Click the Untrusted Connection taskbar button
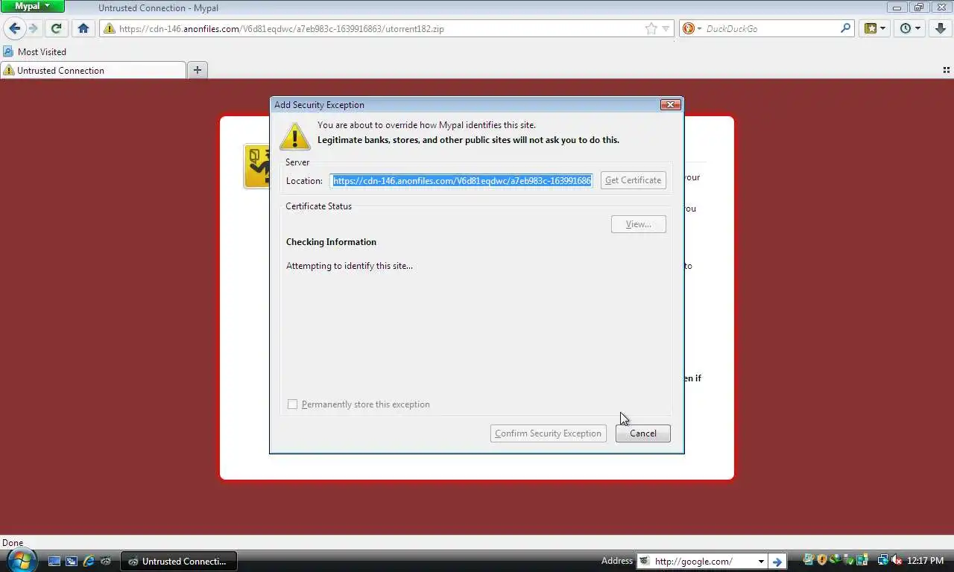Viewport: 954px width, 572px height. (x=178, y=561)
